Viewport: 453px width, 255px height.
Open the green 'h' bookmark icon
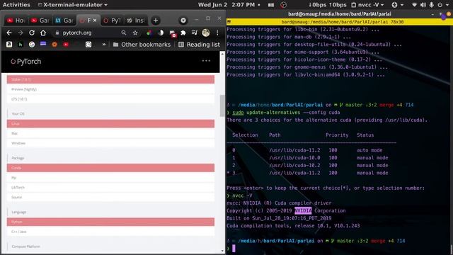pyautogui.click(x=21, y=44)
